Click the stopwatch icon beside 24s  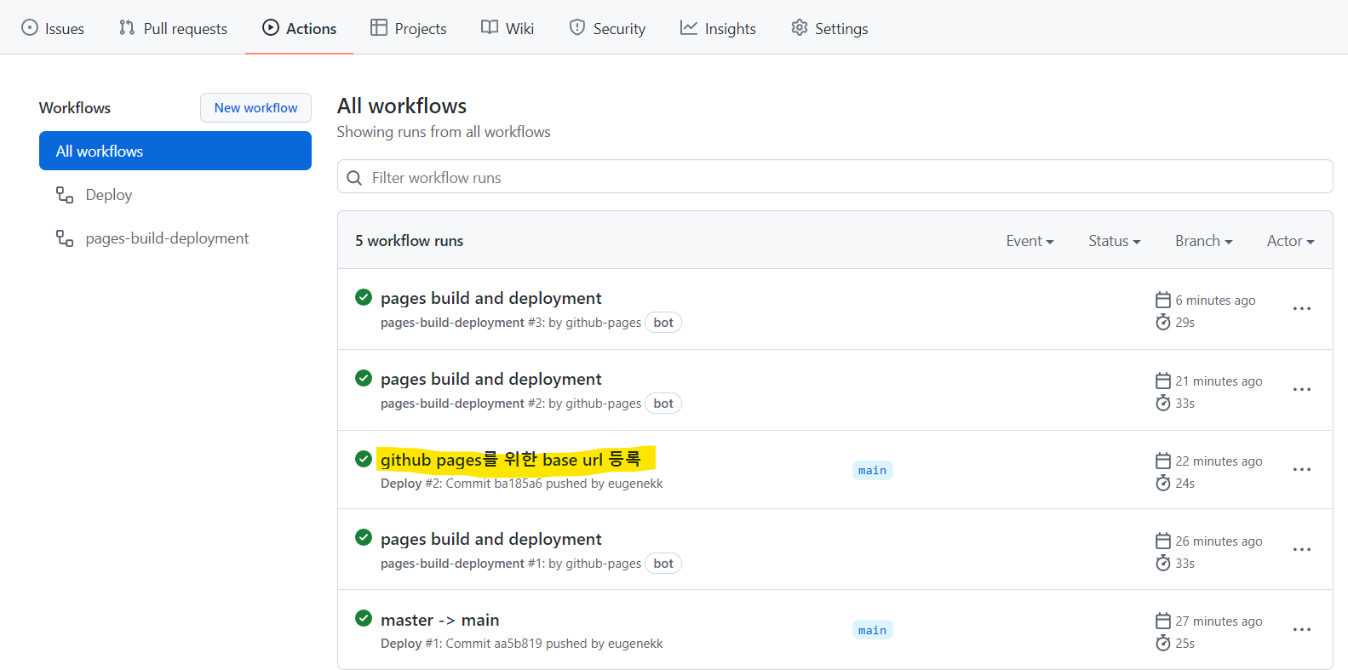point(1163,483)
